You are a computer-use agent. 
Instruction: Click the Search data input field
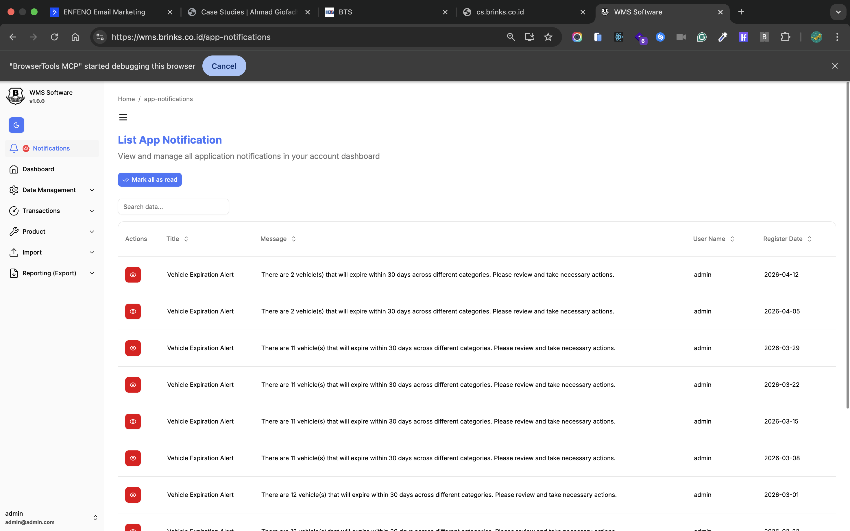(173, 207)
